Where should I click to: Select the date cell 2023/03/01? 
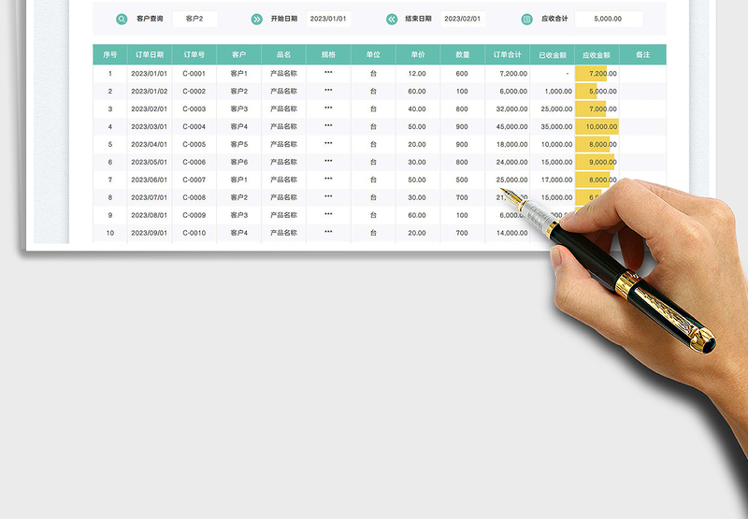point(150,126)
